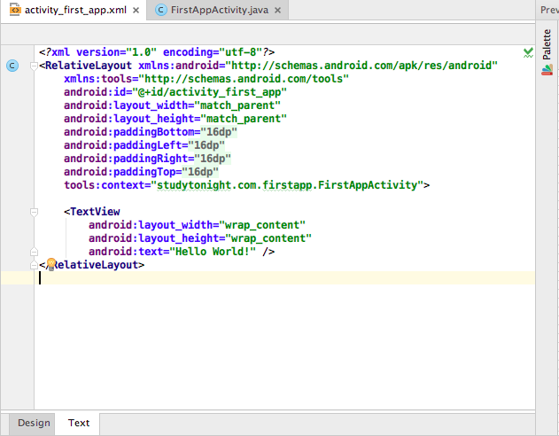Click the paddingLeft "16dp" value
Screen dimensions: 559x436
206,145
